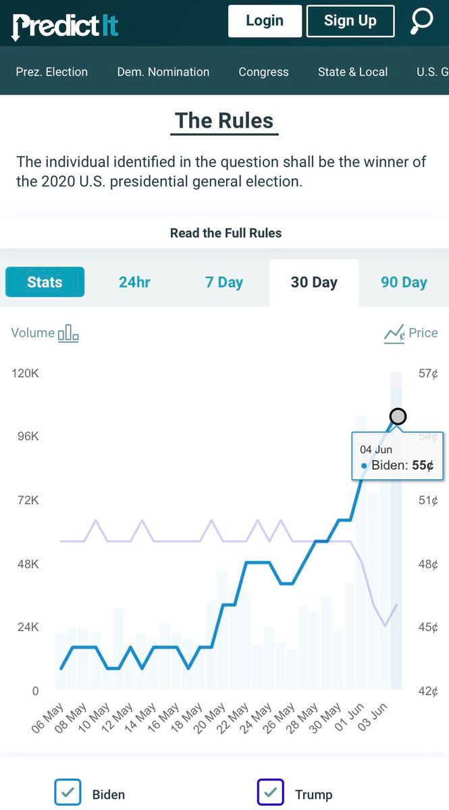Click the Volume bar chart icon
This screenshot has height=810, width=449.
pyautogui.click(x=68, y=333)
